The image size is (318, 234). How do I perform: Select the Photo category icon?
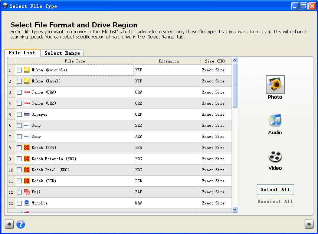(275, 84)
